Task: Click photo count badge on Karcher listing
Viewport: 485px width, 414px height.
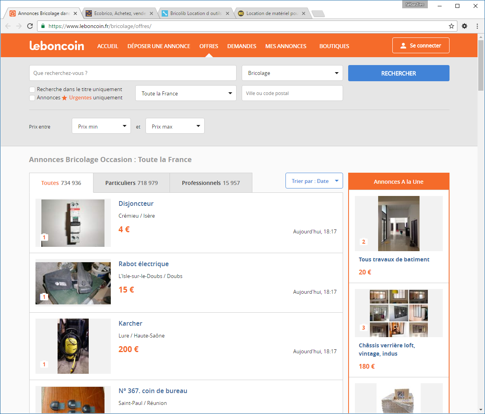Action: tap(44, 364)
